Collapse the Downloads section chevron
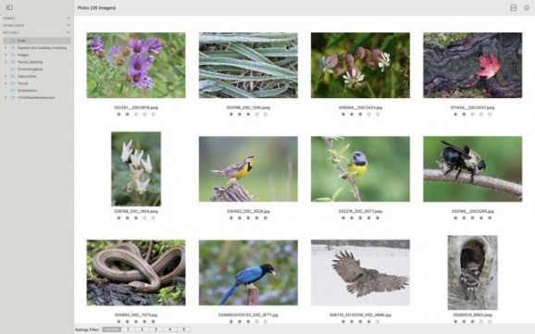535x334 pixels. [68, 25]
